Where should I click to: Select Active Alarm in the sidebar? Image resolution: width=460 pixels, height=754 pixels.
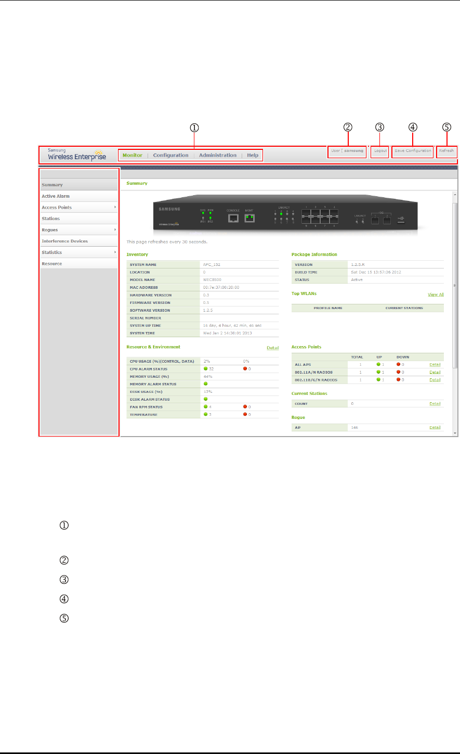point(79,196)
